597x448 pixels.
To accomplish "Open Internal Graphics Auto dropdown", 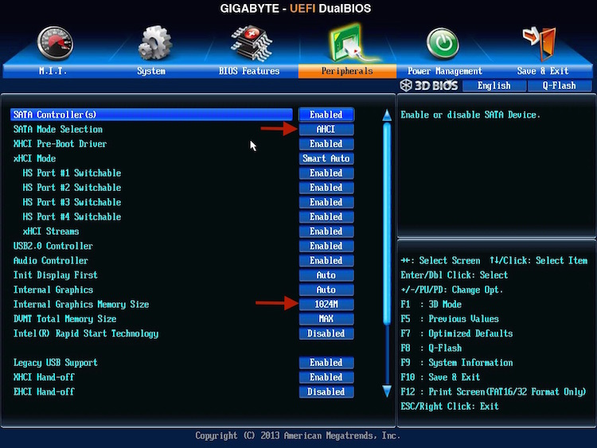I will tap(326, 290).
